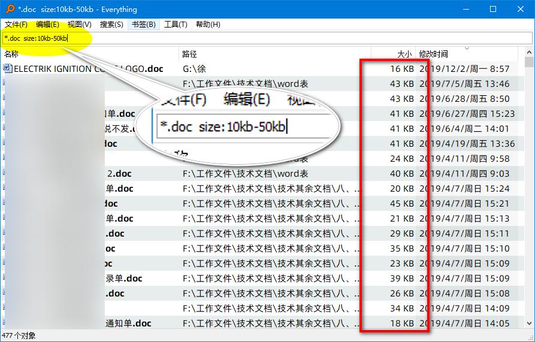The image size is (535, 342).
Task: Click the 39 KB size cell
Action: pos(402,279)
